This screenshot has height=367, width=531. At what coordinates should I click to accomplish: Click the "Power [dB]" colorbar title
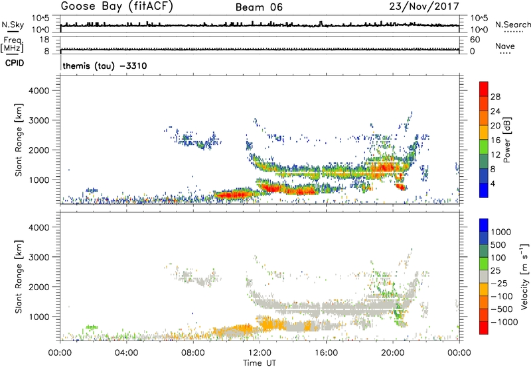coord(507,140)
